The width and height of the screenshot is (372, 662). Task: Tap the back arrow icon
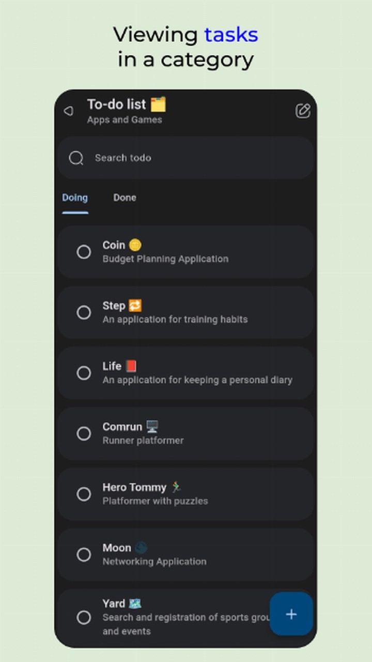coord(68,111)
